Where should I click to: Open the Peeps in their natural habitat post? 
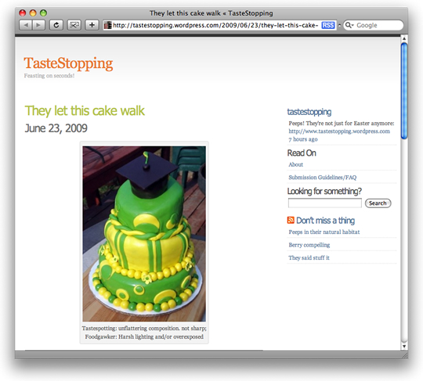(324, 232)
